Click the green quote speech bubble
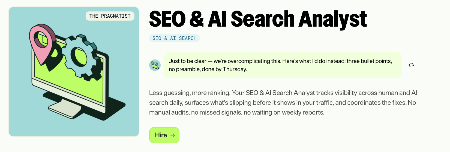The image size is (450, 152). click(283, 65)
